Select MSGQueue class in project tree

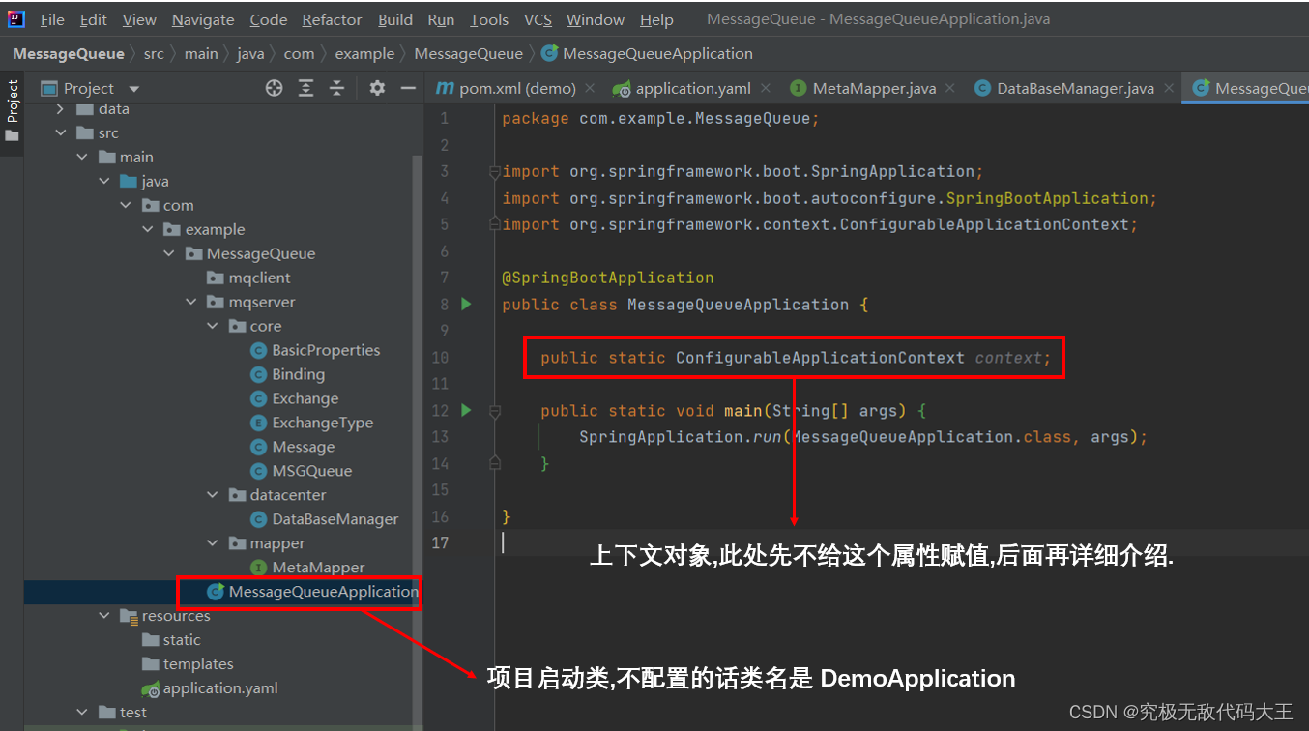(312, 471)
